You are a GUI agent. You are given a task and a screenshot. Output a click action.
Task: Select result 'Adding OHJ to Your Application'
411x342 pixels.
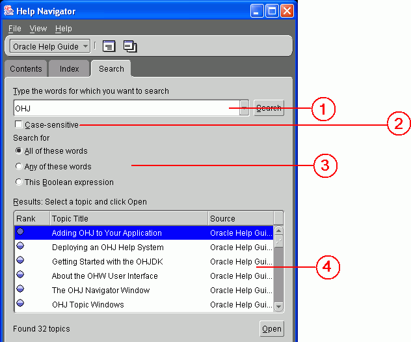144,233
